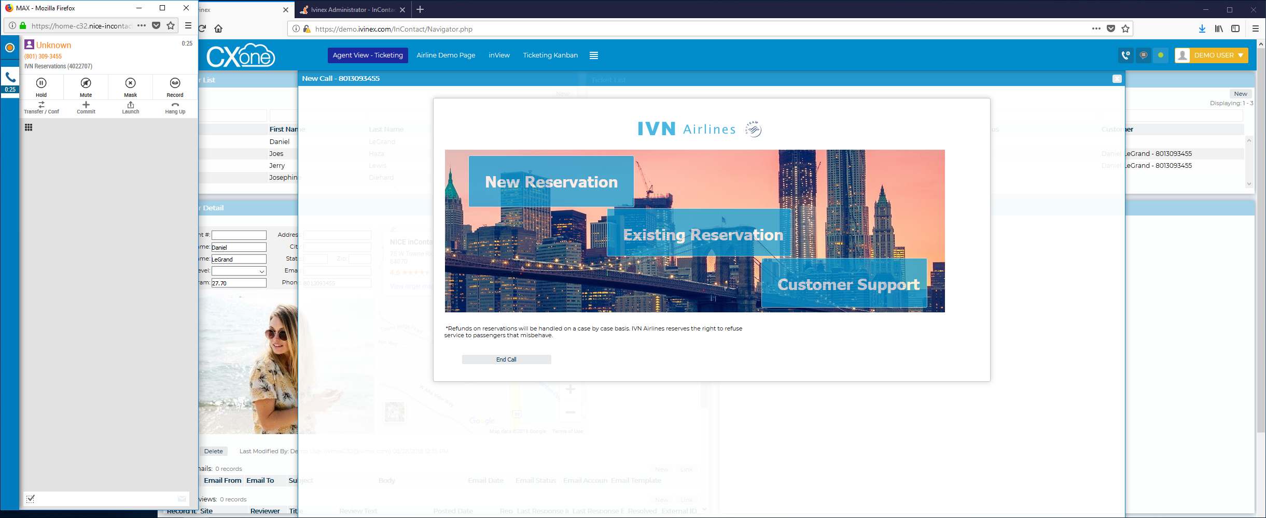Screen dimensions: 1266x518
Task: Mask the call recording
Action: pyautogui.click(x=130, y=87)
